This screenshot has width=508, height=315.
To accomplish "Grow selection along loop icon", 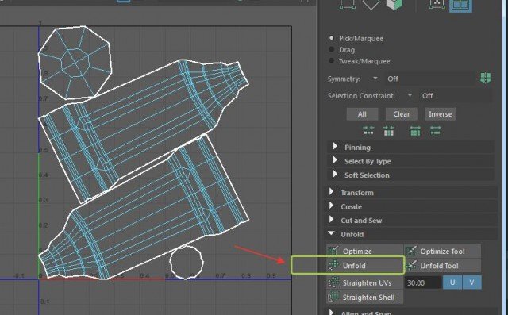I will (x=436, y=131).
